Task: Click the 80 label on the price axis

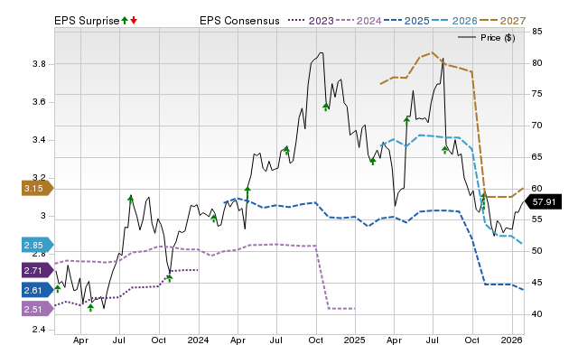Action: (x=537, y=63)
